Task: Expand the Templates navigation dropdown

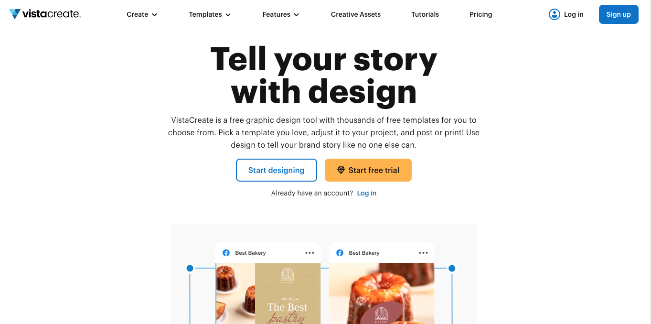Action: coord(209,14)
